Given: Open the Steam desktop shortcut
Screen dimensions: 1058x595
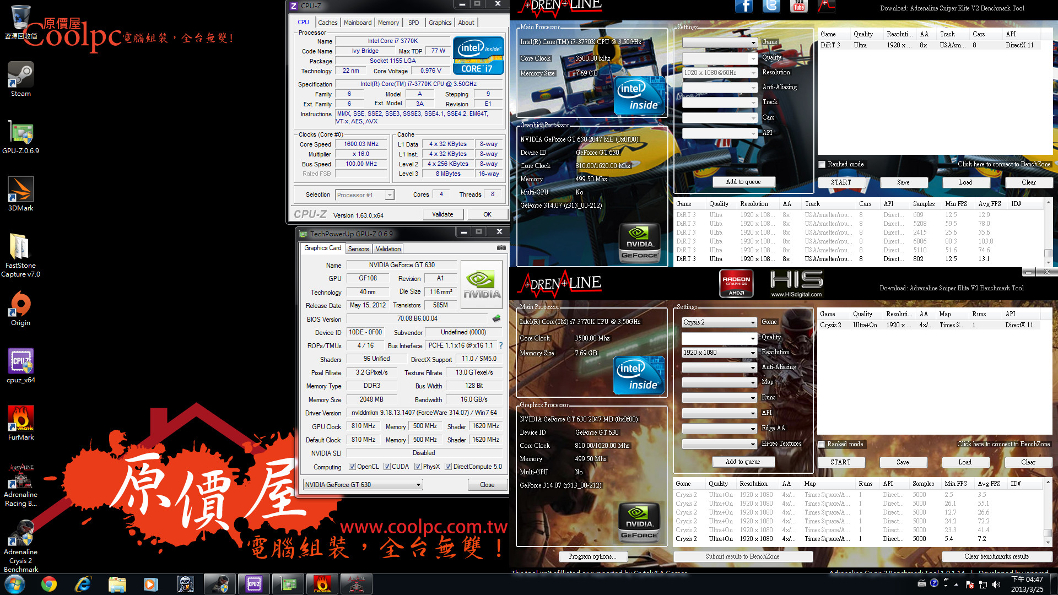Looking at the screenshot, I should [x=20, y=79].
